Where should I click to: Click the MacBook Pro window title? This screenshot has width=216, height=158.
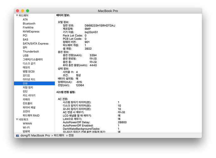click(108, 11)
